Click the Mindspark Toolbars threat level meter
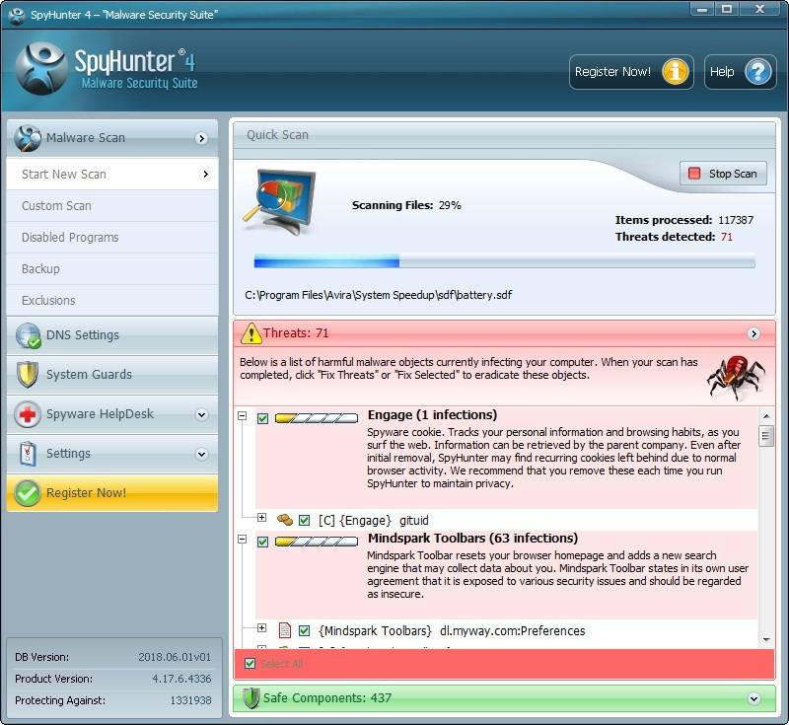The height and width of the screenshot is (725, 789). point(317,542)
